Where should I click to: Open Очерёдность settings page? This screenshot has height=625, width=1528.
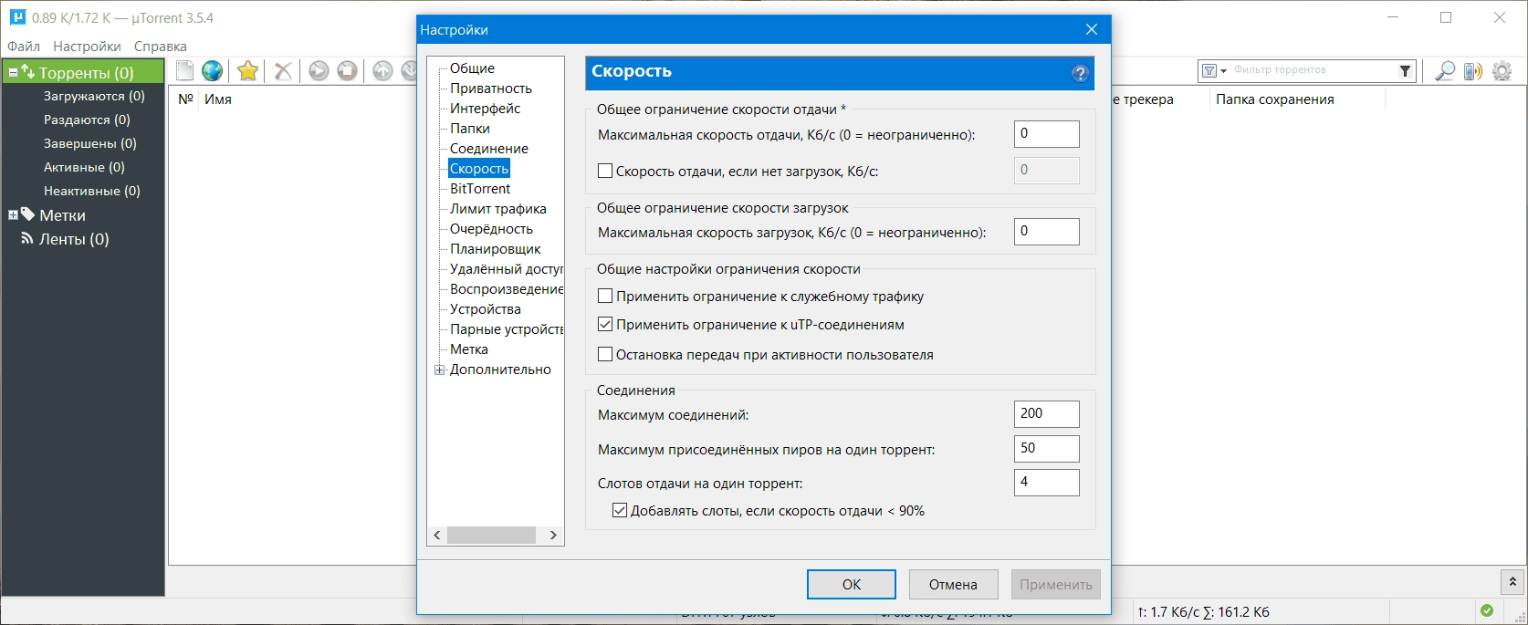[x=491, y=228]
